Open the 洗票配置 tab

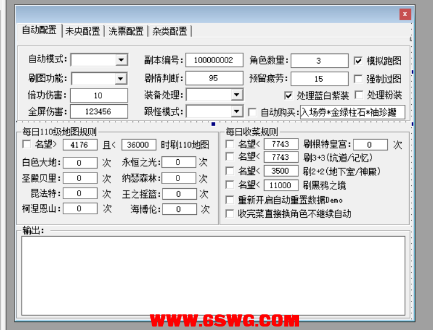point(126,31)
